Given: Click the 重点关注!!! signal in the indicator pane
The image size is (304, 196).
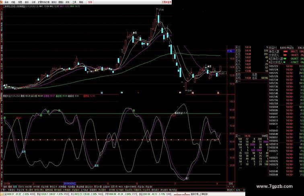Looking at the screenshot, I should (181, 113).
